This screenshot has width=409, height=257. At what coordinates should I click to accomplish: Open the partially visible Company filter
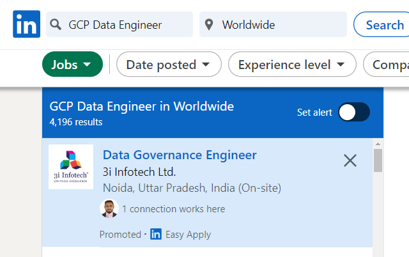pos(386,64)
